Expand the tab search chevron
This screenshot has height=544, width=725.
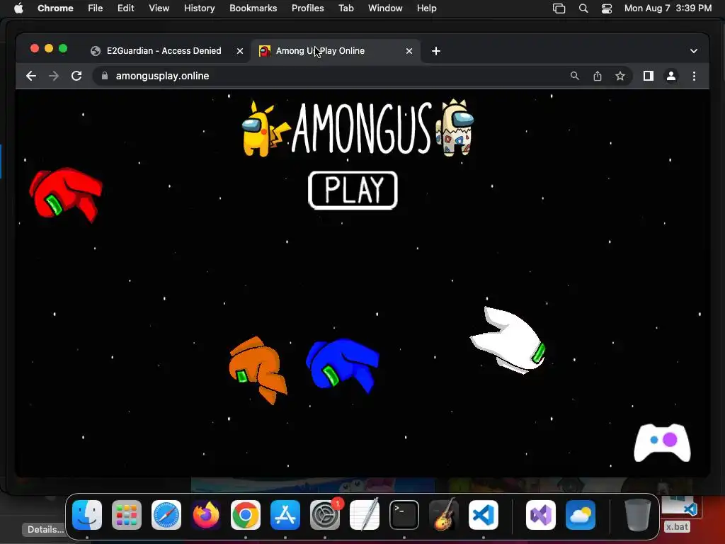(694, 51)
